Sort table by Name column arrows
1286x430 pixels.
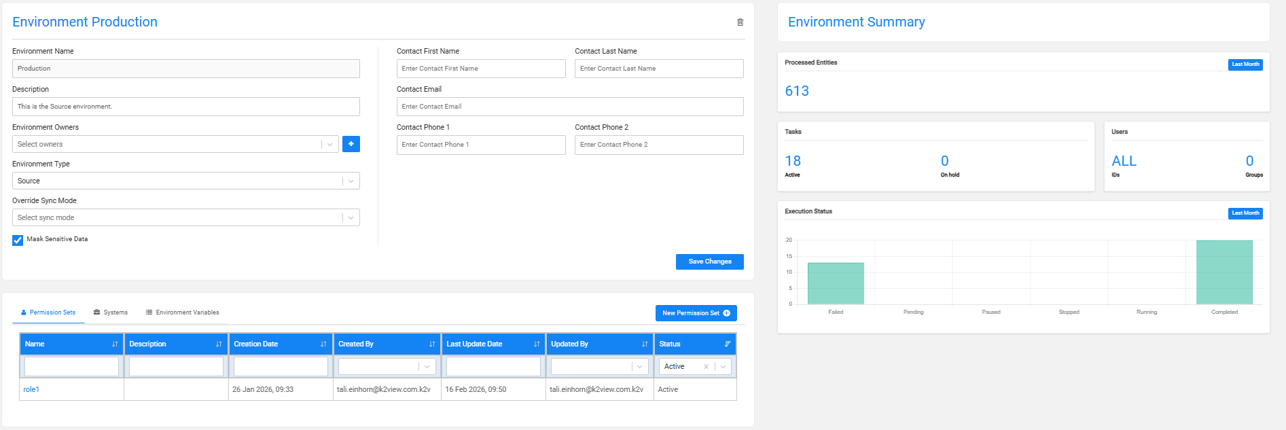tap(115, 344)
